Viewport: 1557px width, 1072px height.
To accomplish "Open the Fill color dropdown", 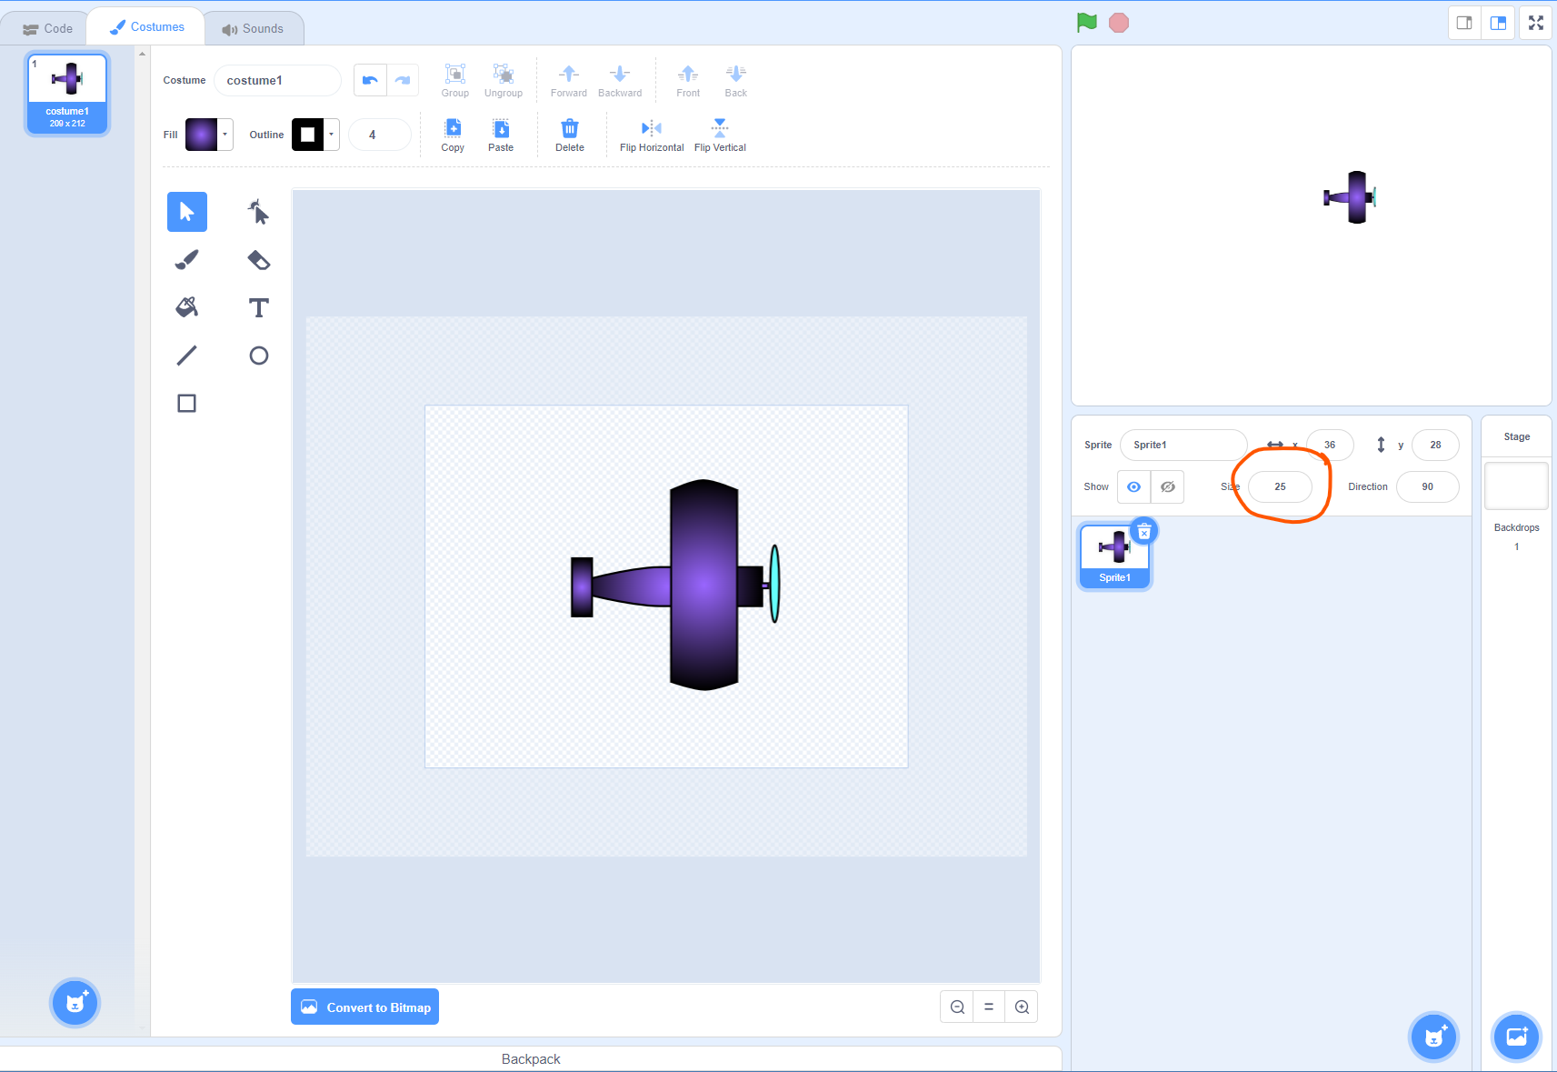I will point(225,135).
